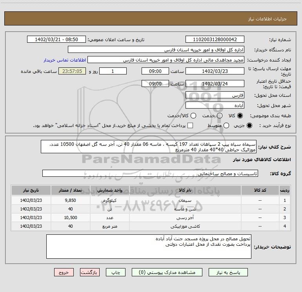Viewport: 302px width, 292px height.
Task: Click the unit cell عدد
Action: [x=109, y=218]
